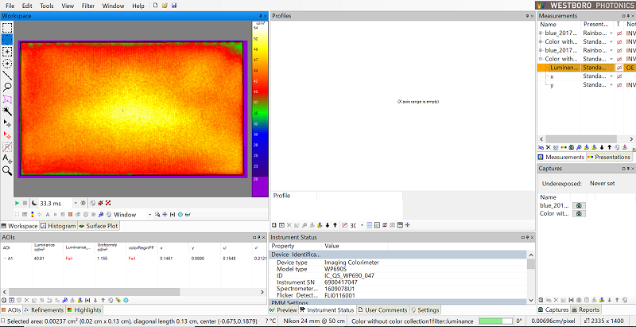Image resolution: width=636 pixels, height=327 pixels.
Task: Click Measurements panel horizontal scrollbar
Action: [x=582, y=138]
